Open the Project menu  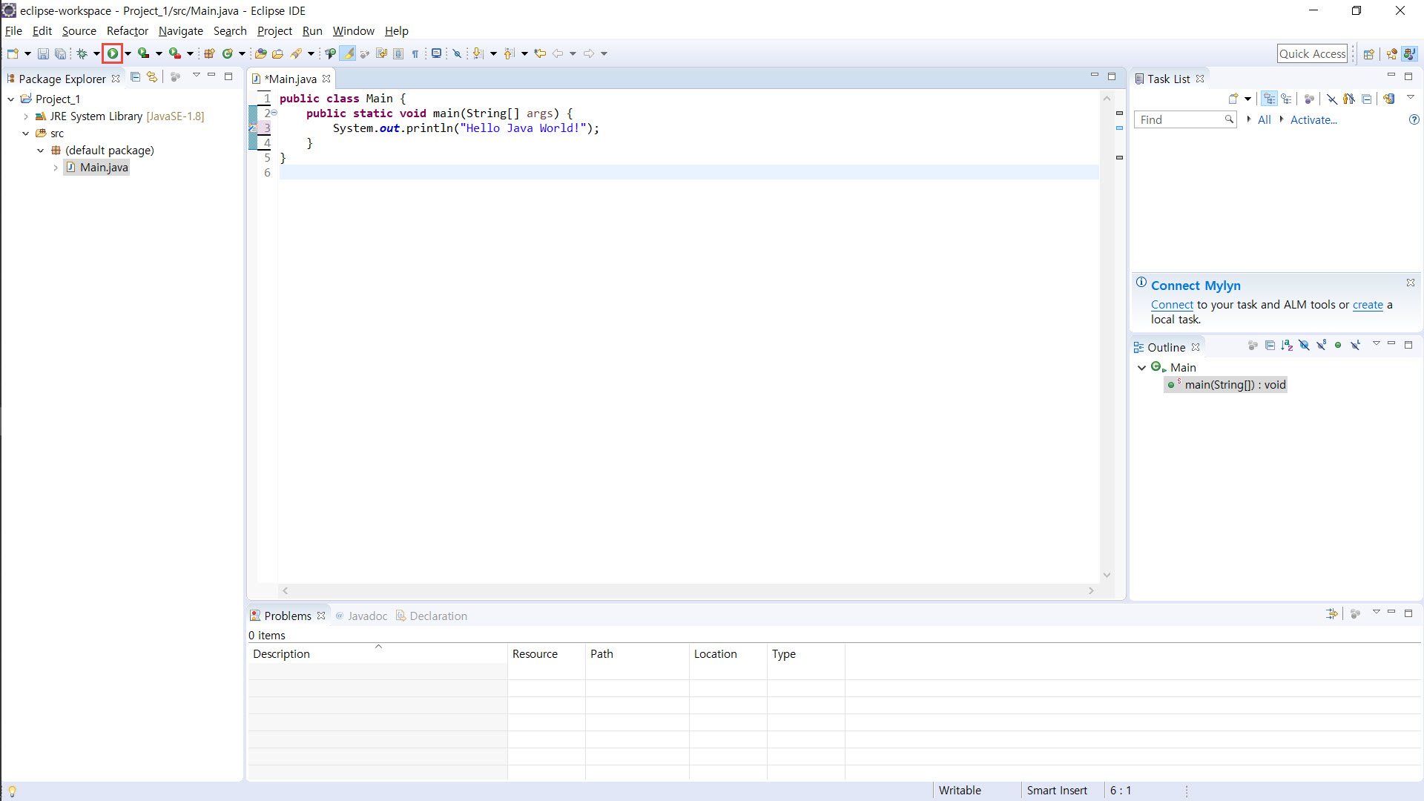point(274,31)
